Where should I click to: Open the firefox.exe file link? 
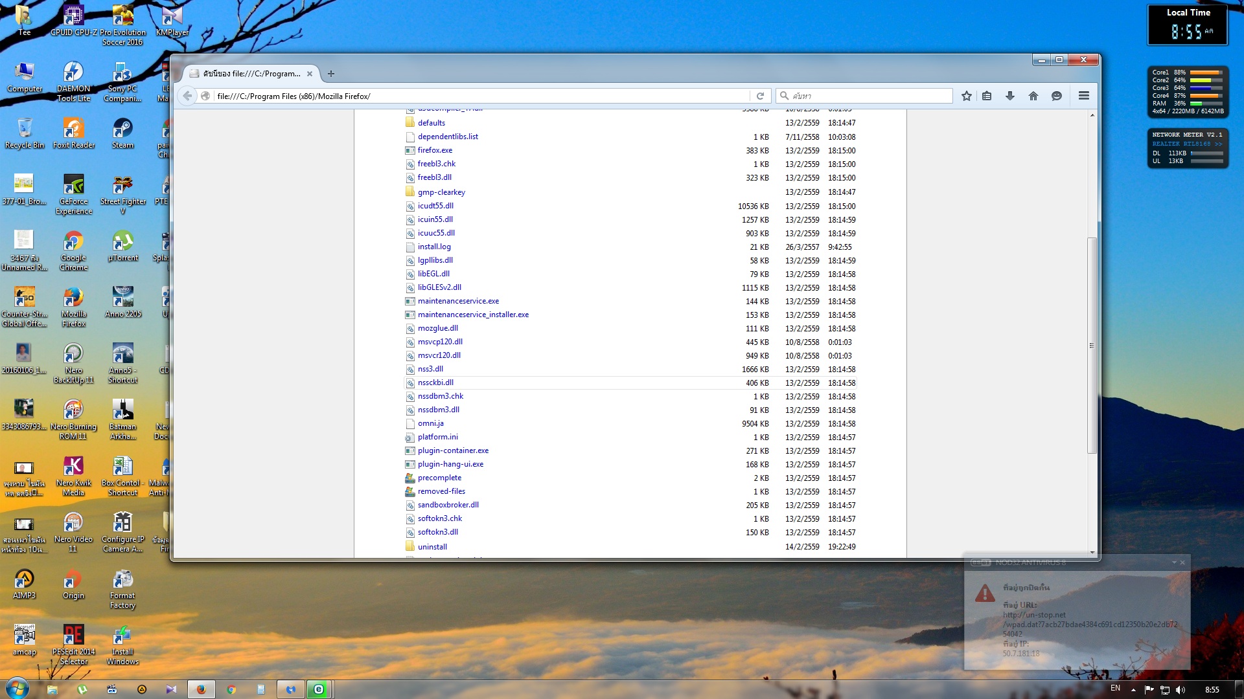(435, 150)
